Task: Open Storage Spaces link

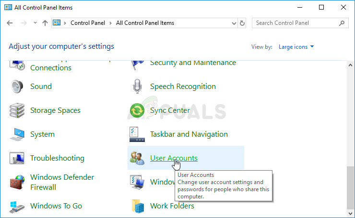Action: [x=56, y=110]
